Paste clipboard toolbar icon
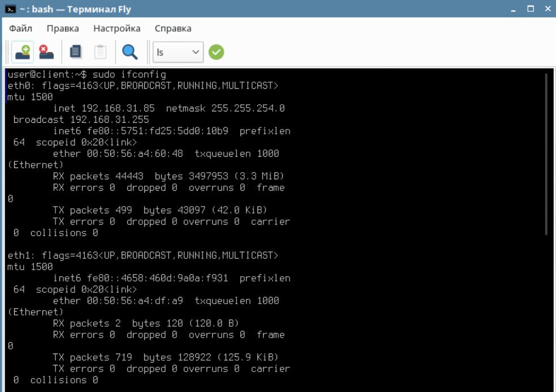The image size is (556, 392). click(x=100, y=52)
